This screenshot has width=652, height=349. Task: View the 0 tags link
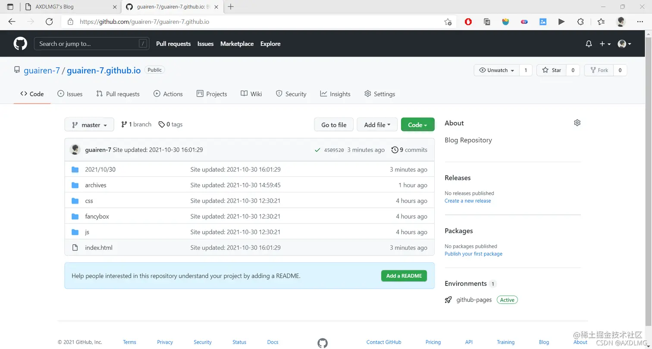click(x=171, y=124)
